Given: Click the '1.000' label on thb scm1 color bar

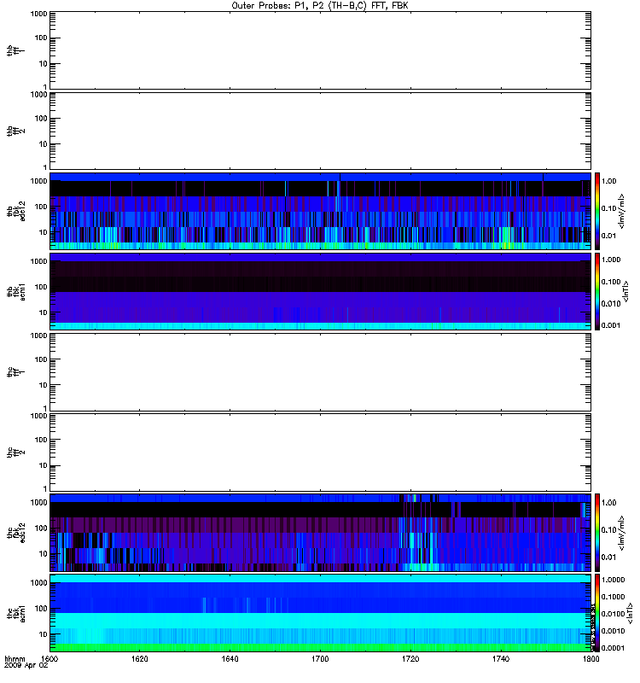Looking at the screenshot, I should click(611, 260).
